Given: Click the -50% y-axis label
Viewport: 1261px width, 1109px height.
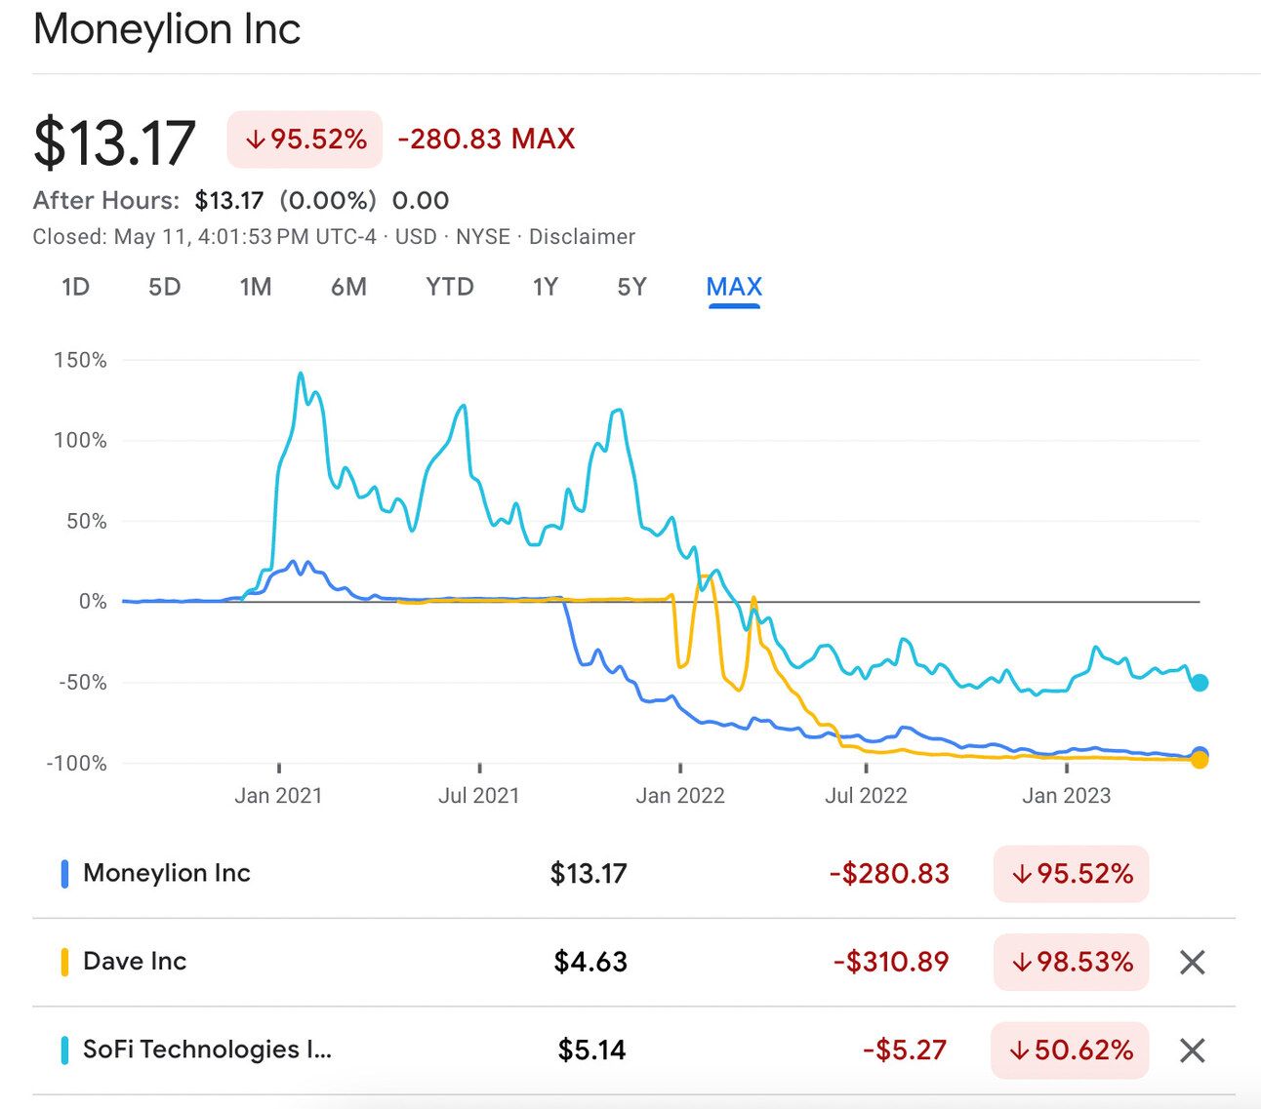Looking at the screenshot, I should pyautogui.click(x=83, y=683).
